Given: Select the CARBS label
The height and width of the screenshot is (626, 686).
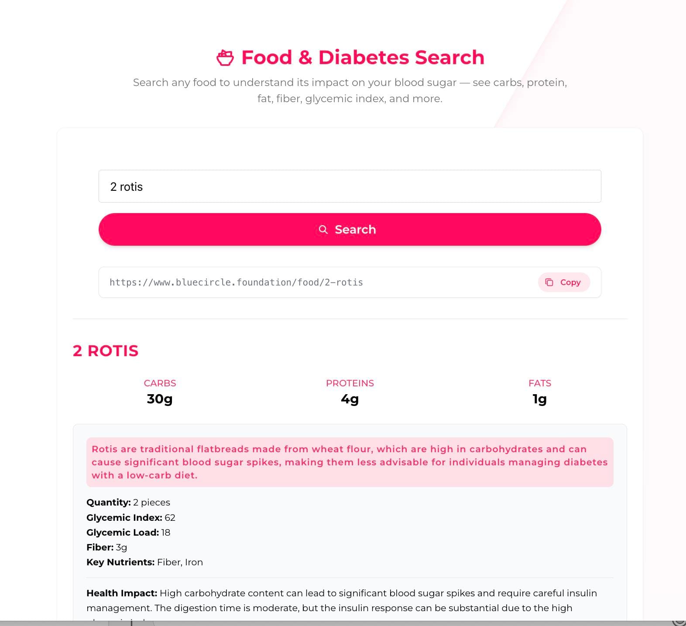Looking at the screenshot, I should click(x=160, y=383).
